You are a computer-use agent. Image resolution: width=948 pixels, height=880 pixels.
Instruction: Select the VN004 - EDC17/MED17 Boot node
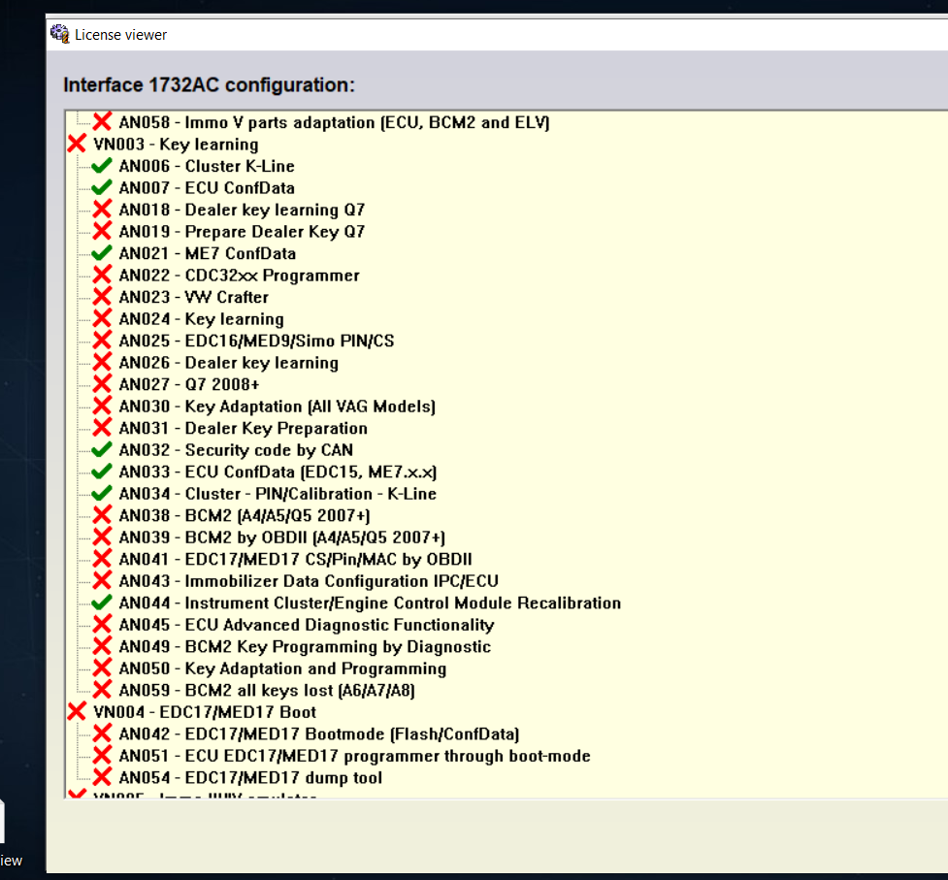(205, 712)
